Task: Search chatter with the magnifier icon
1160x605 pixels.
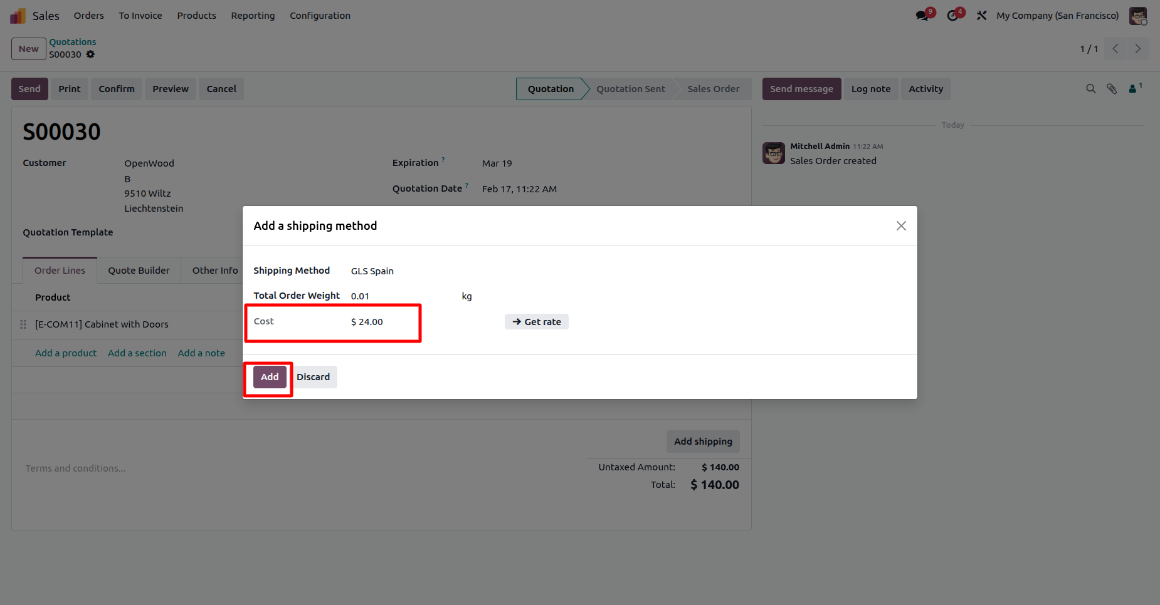Action: pos(1091,89)
